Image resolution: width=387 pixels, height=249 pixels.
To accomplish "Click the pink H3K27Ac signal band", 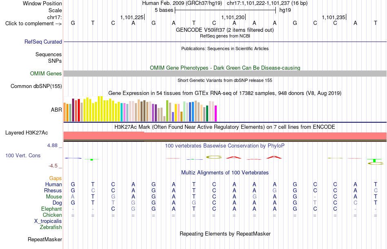I will point(225,136).
